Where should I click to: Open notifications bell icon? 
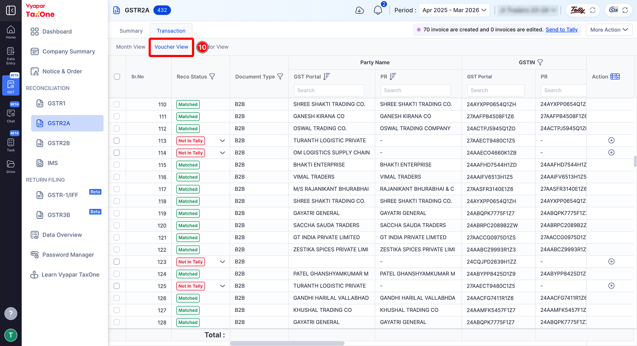(x=378, y=10)
